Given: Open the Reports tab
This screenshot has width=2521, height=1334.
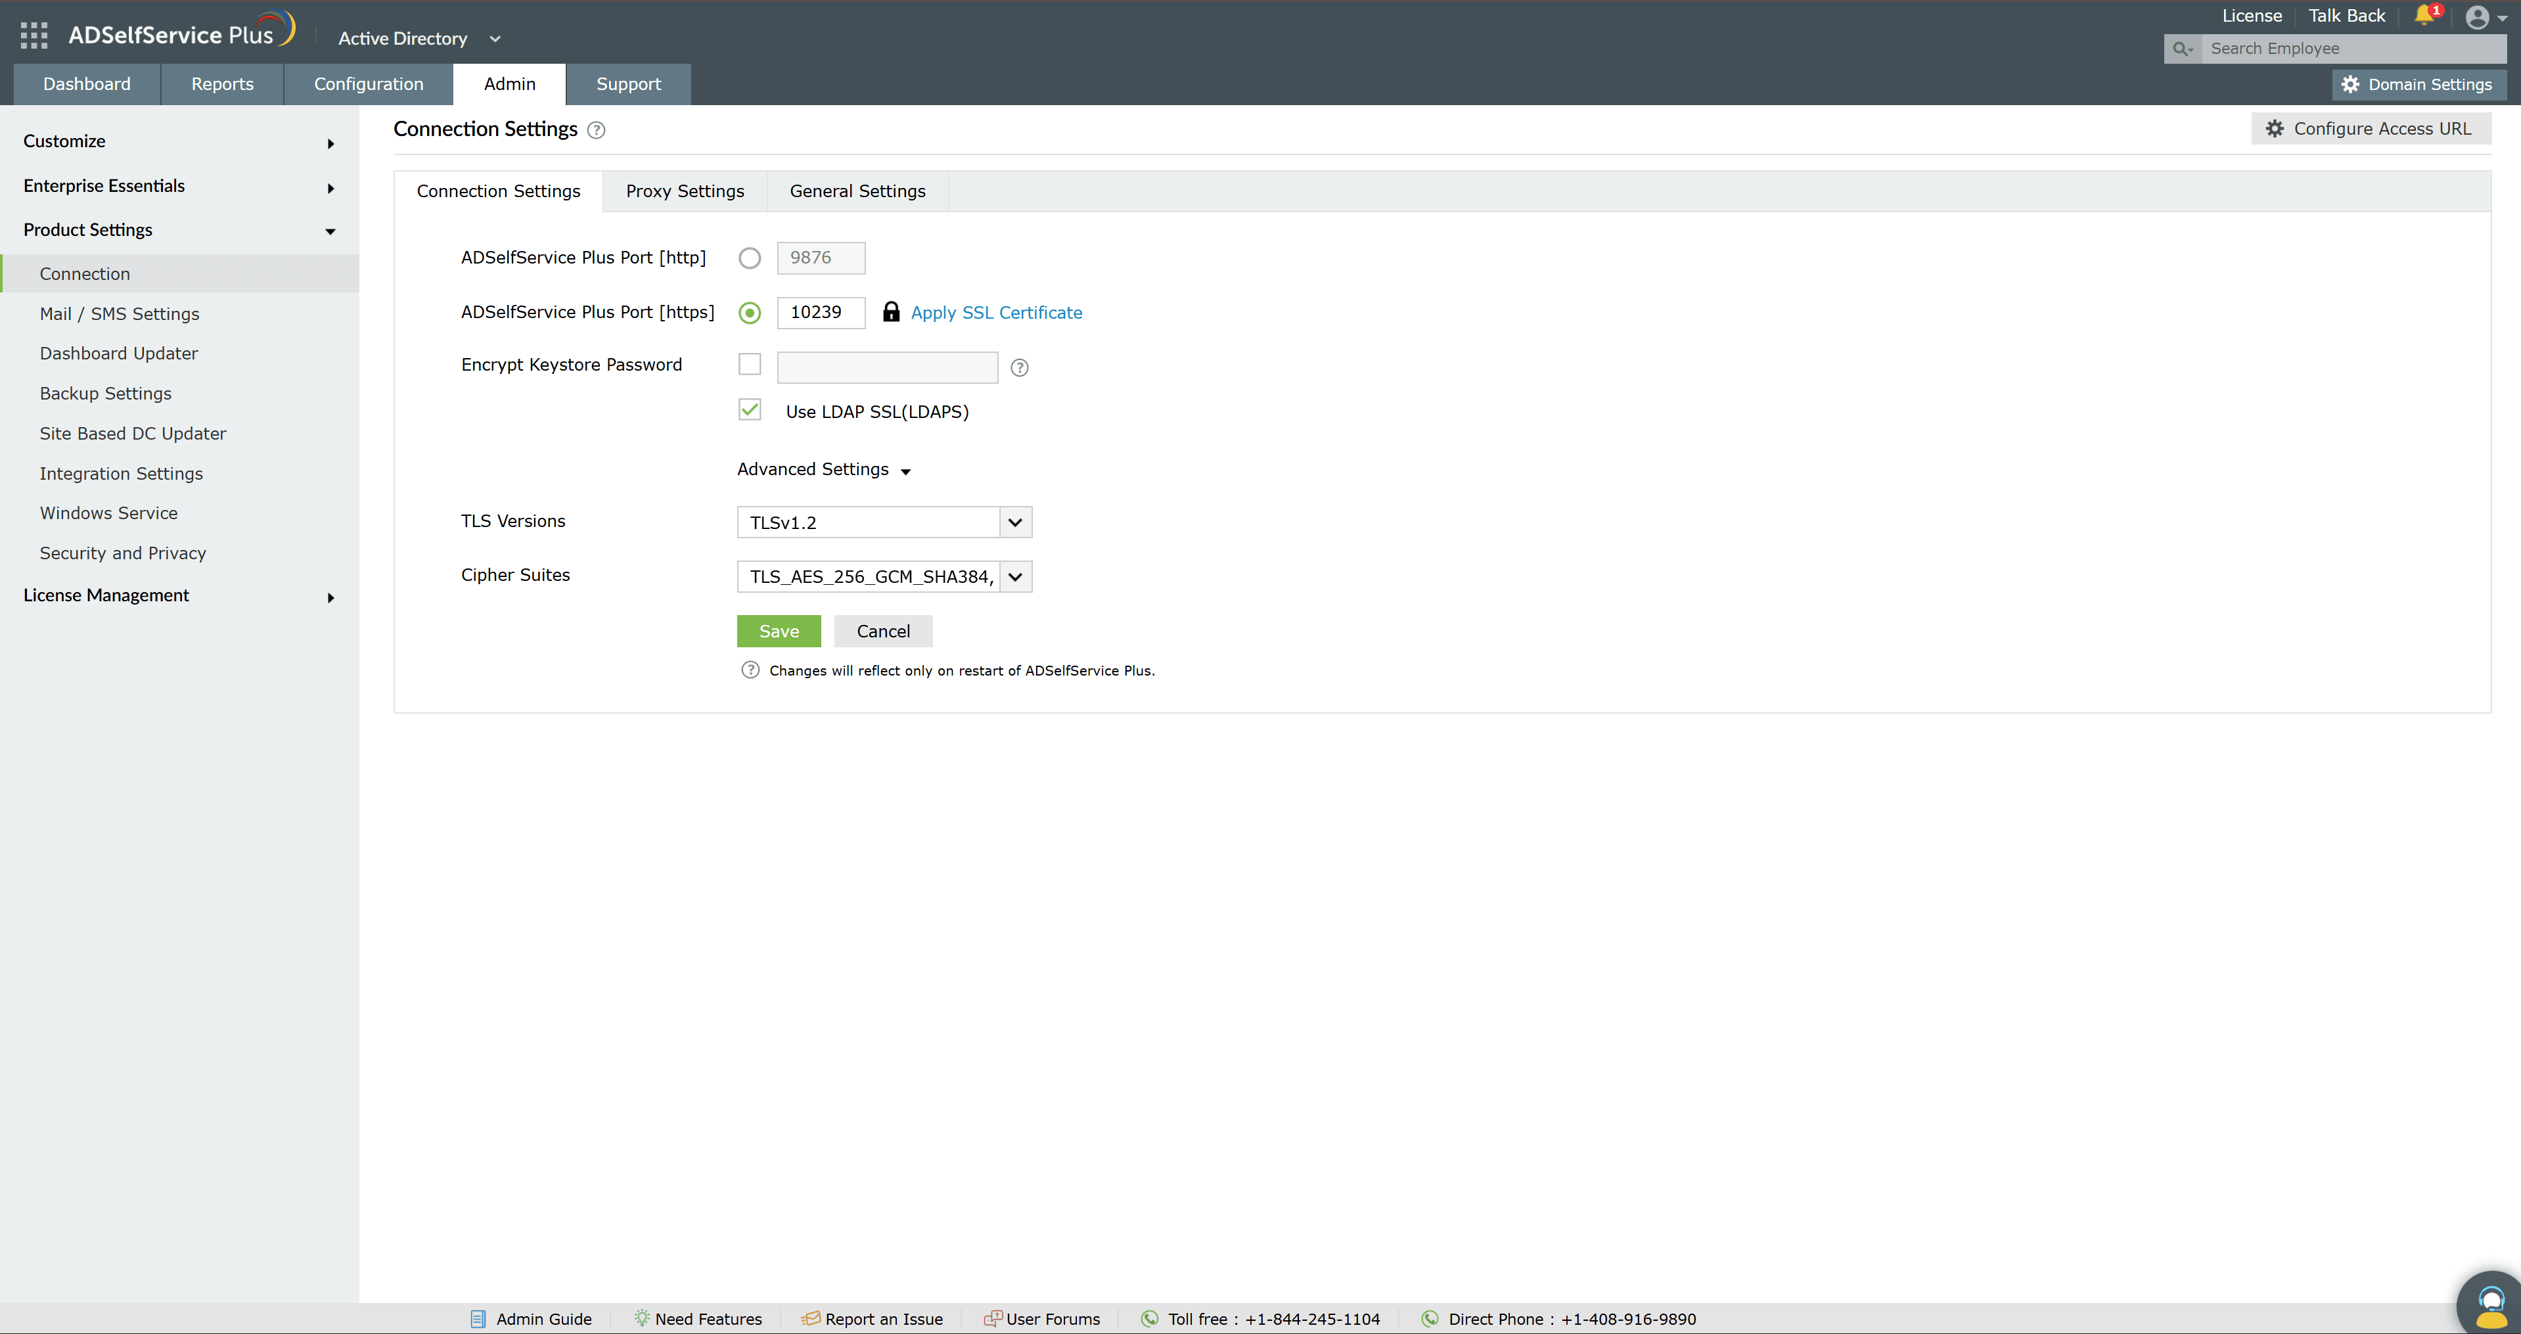Looking at the screenshot, I should pos(222,84).
